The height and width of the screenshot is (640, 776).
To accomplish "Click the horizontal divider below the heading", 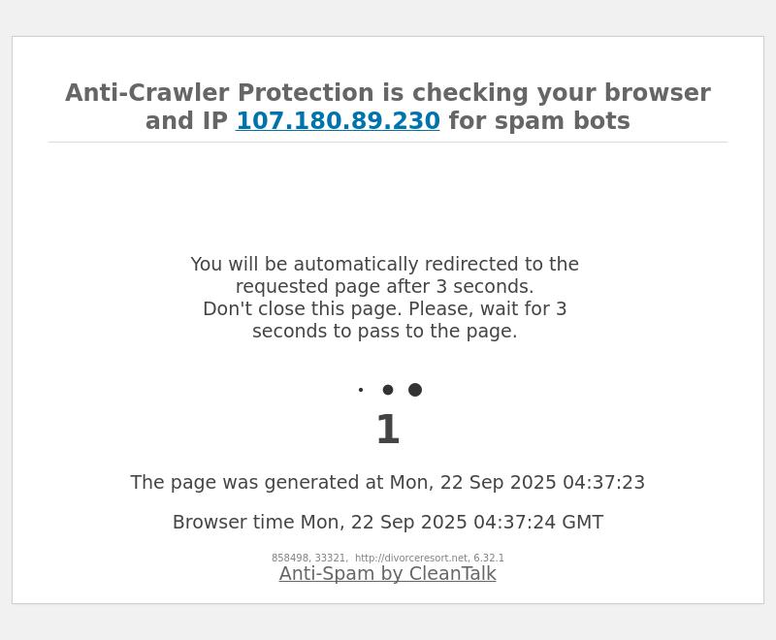I will [x=388, y=143].
